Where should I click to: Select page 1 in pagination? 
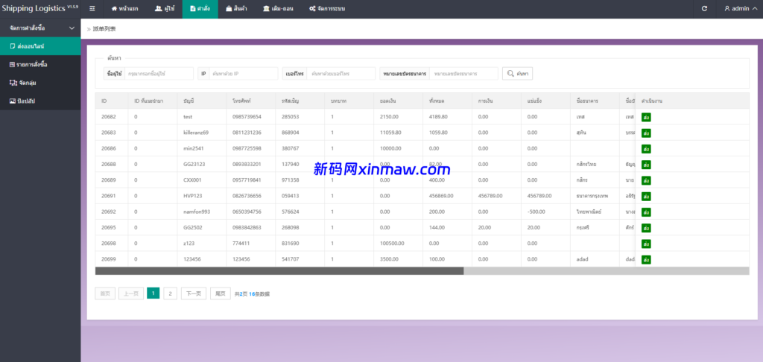153,293
